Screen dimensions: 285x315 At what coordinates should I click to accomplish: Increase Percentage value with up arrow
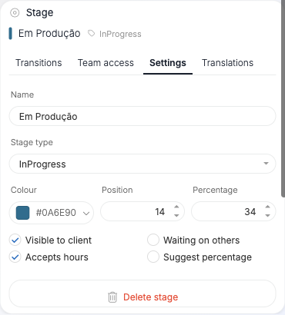267,207
